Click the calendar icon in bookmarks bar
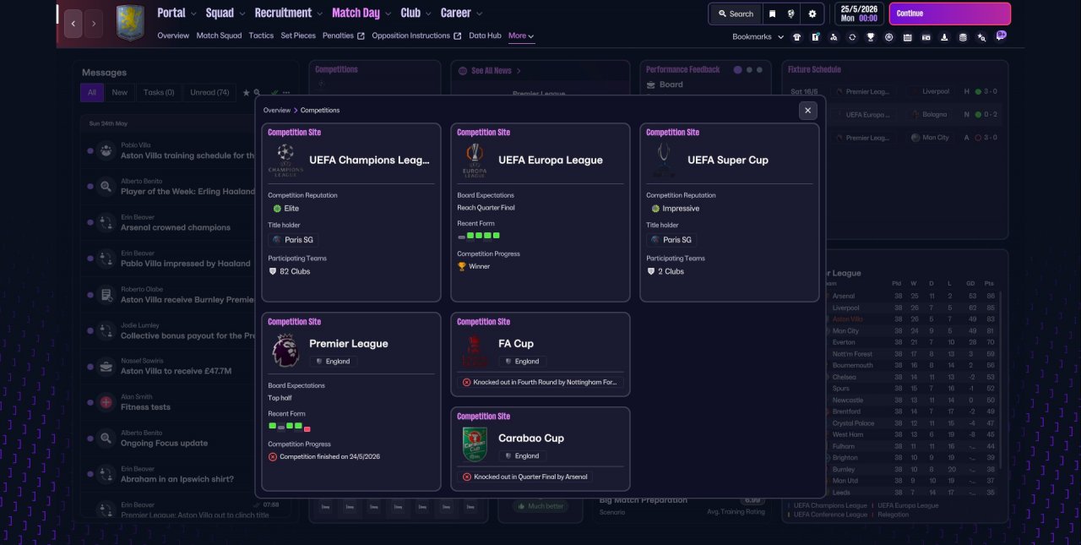This screenshot has width=1081, height=545. click(x=907, y=37)
